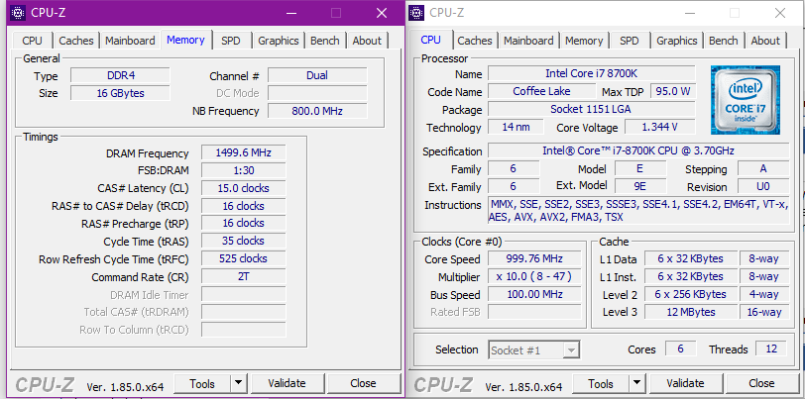Click RAS# Precharge 16 clocks value
Screen dimensions: 805x399
(x=243, y=223)
